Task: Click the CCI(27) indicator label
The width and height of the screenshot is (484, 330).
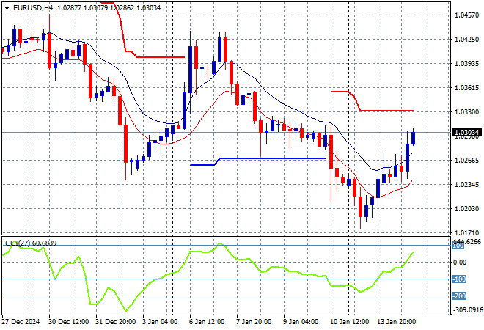Action: click(16, 242)
